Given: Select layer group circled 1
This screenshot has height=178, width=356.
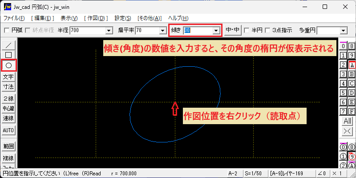Looking at the screenshot, I should 343,157.
